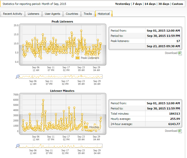Click the Excel icon beside Listener Minutes Download
Screen dimensions: 187x158
click(180, 131)
